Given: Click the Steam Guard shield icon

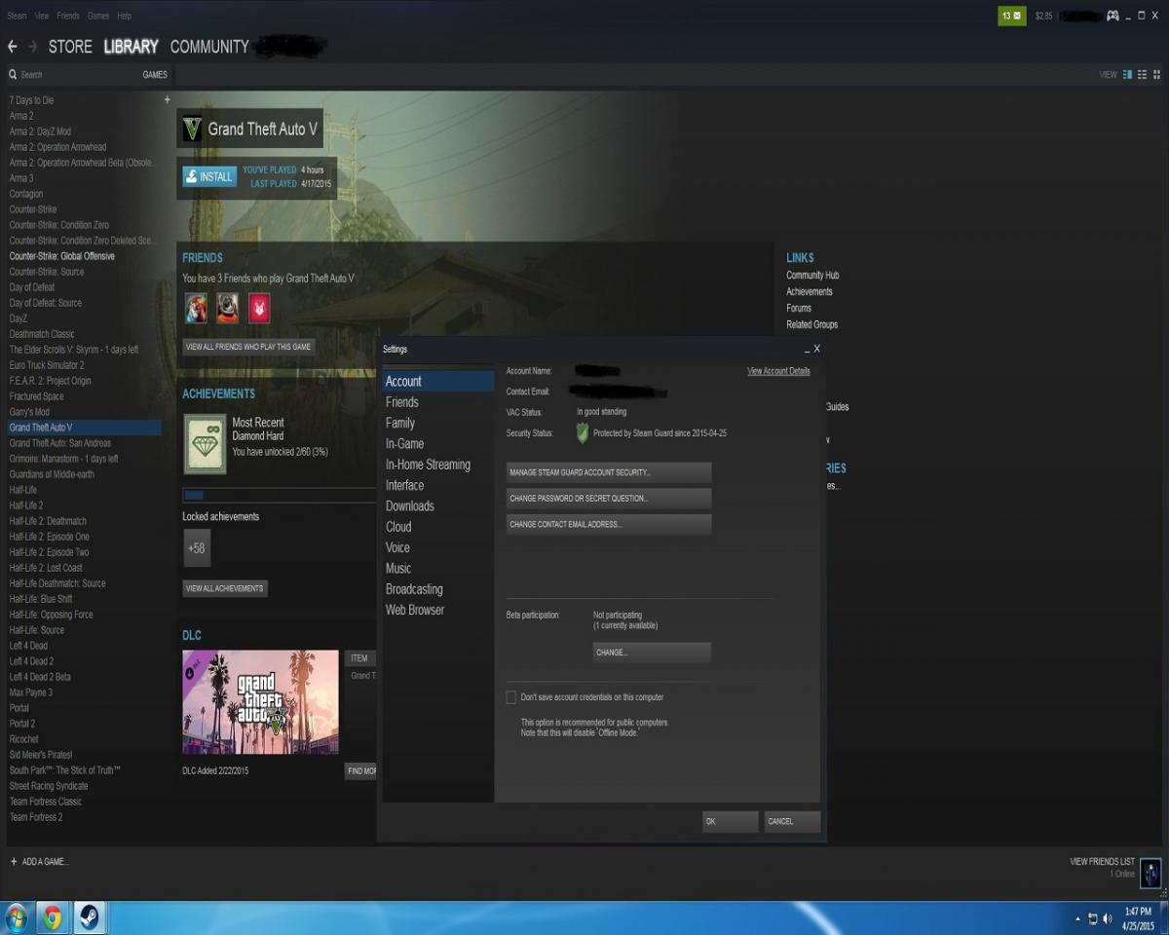Looking at the screenshot, I should (x=583, y=433).
